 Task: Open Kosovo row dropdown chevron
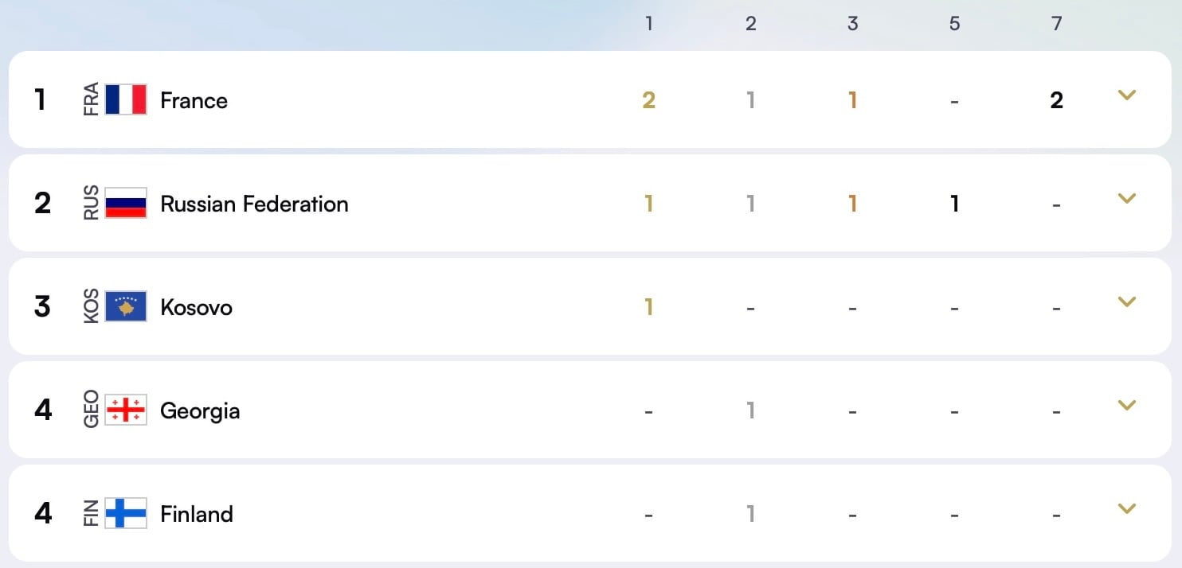point(1126,302)
